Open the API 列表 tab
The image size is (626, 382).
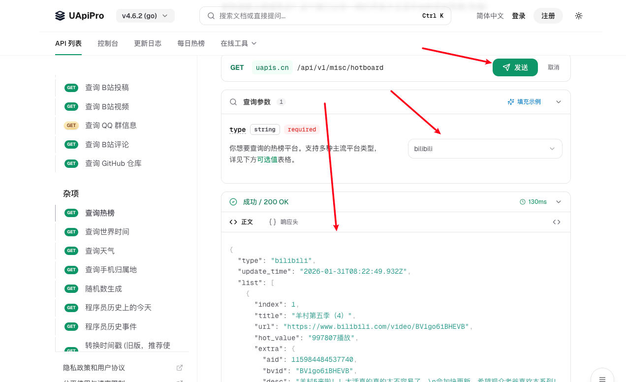68,43
